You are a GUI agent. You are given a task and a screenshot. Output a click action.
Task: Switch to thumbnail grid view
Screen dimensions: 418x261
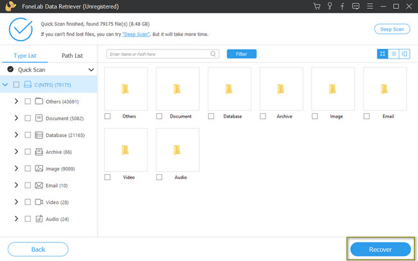click(383, 54)
